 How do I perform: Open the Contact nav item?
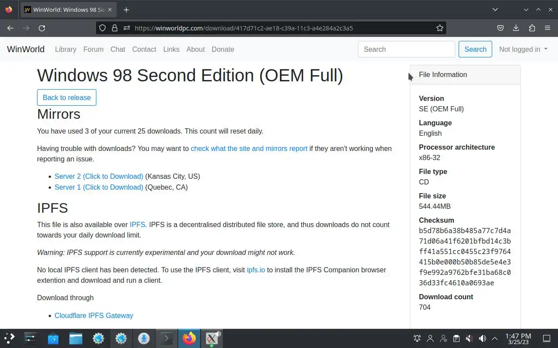click(x=144, y=49)
